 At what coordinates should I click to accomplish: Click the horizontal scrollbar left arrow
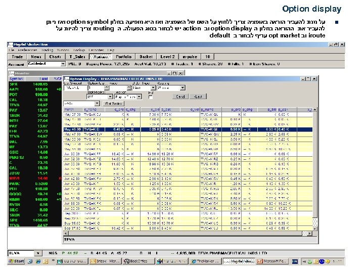(66, 233)
